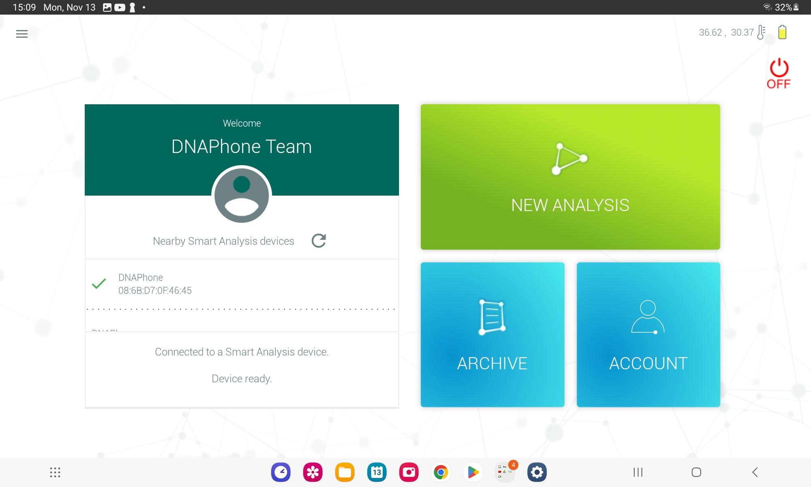
Task: Tap the 36.62 , 30.37 temperature readout
Action: pos(726,32)
